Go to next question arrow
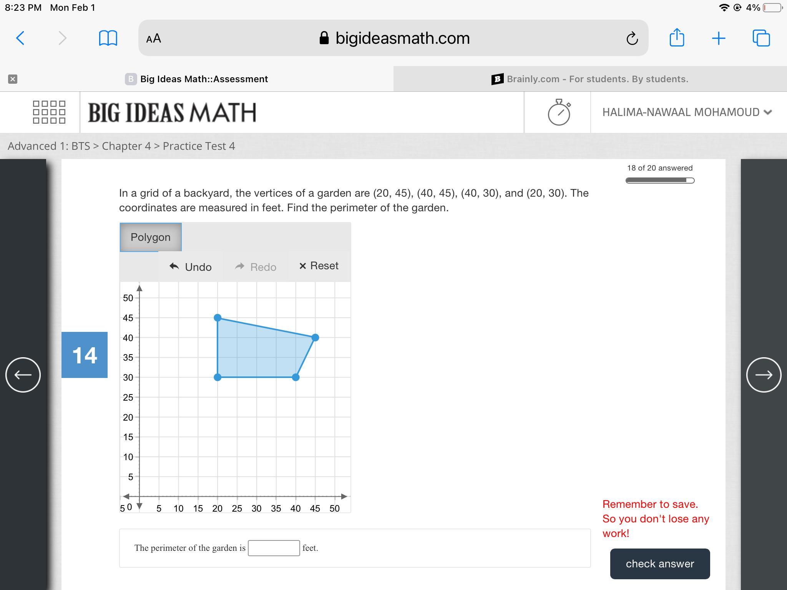This screenshot has height=590, width=787. pos(764,375)
